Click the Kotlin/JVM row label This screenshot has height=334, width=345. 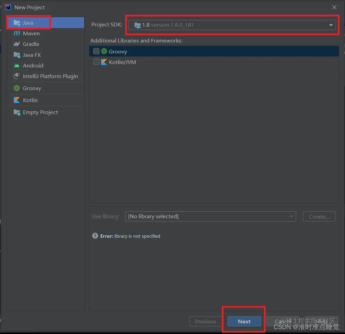122,62
